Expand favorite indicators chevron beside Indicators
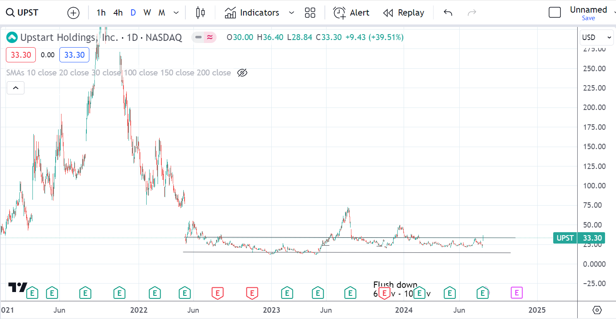Screen dimensions: 616x319 tap(291, 13)
